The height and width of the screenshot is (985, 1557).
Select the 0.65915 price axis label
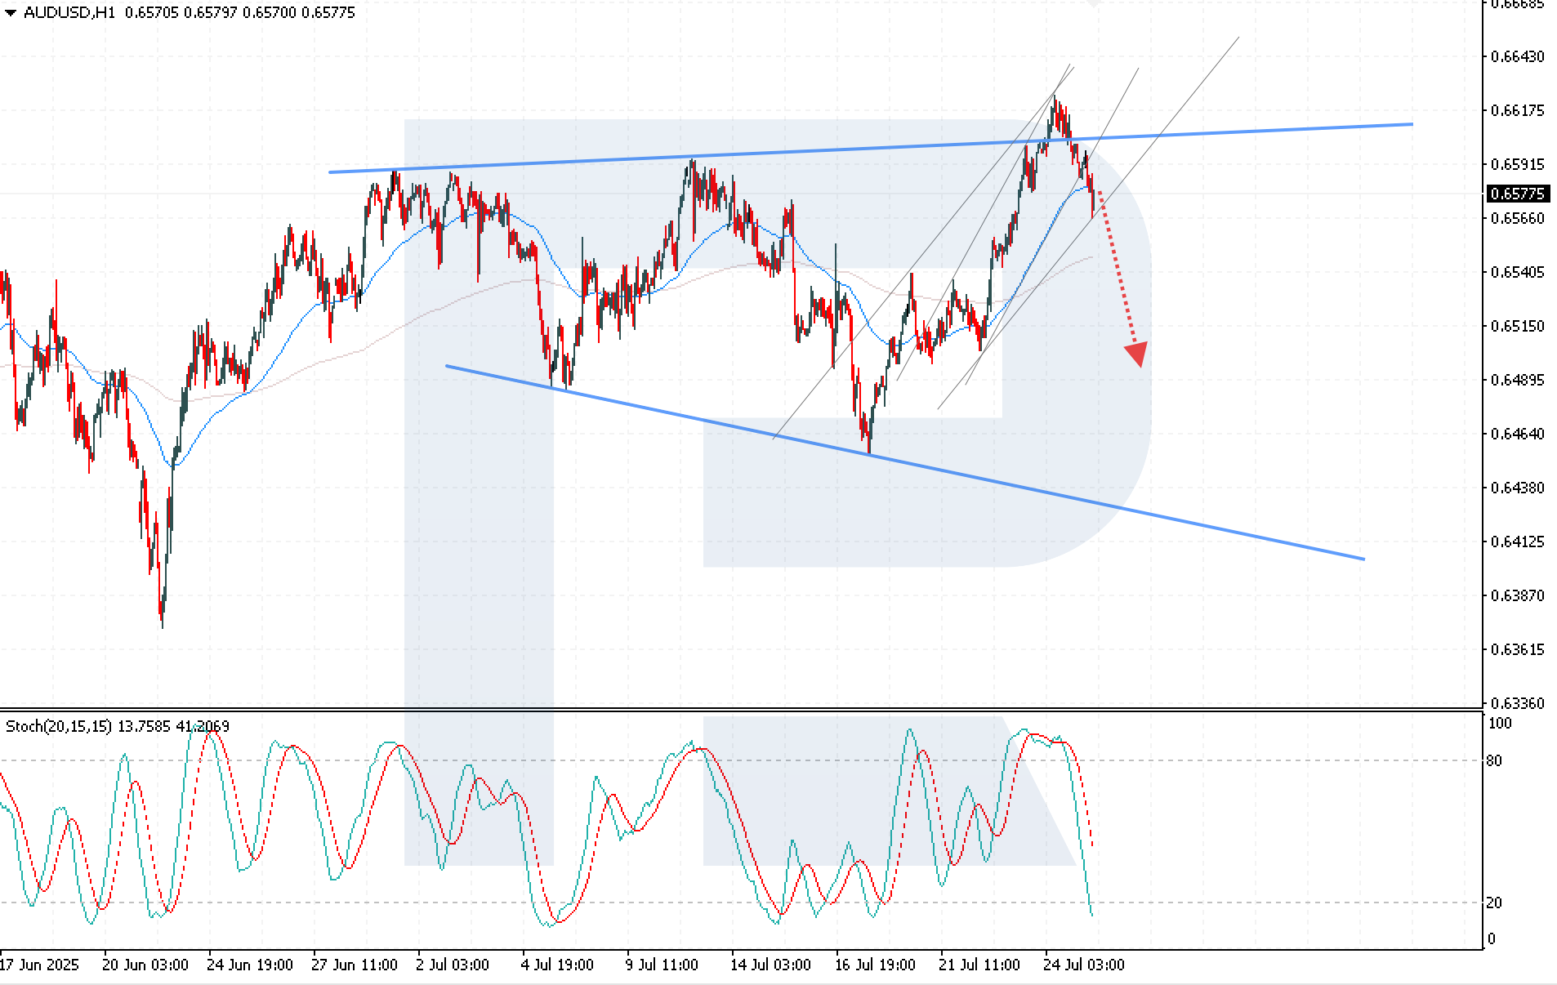1517,164
